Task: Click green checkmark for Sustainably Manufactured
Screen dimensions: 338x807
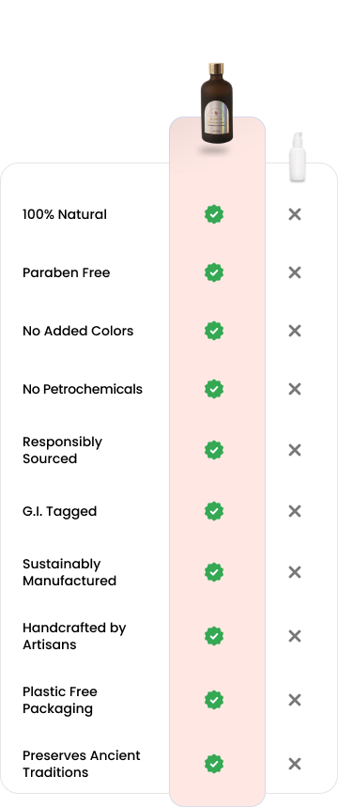Action: click(x=214, y=572)
